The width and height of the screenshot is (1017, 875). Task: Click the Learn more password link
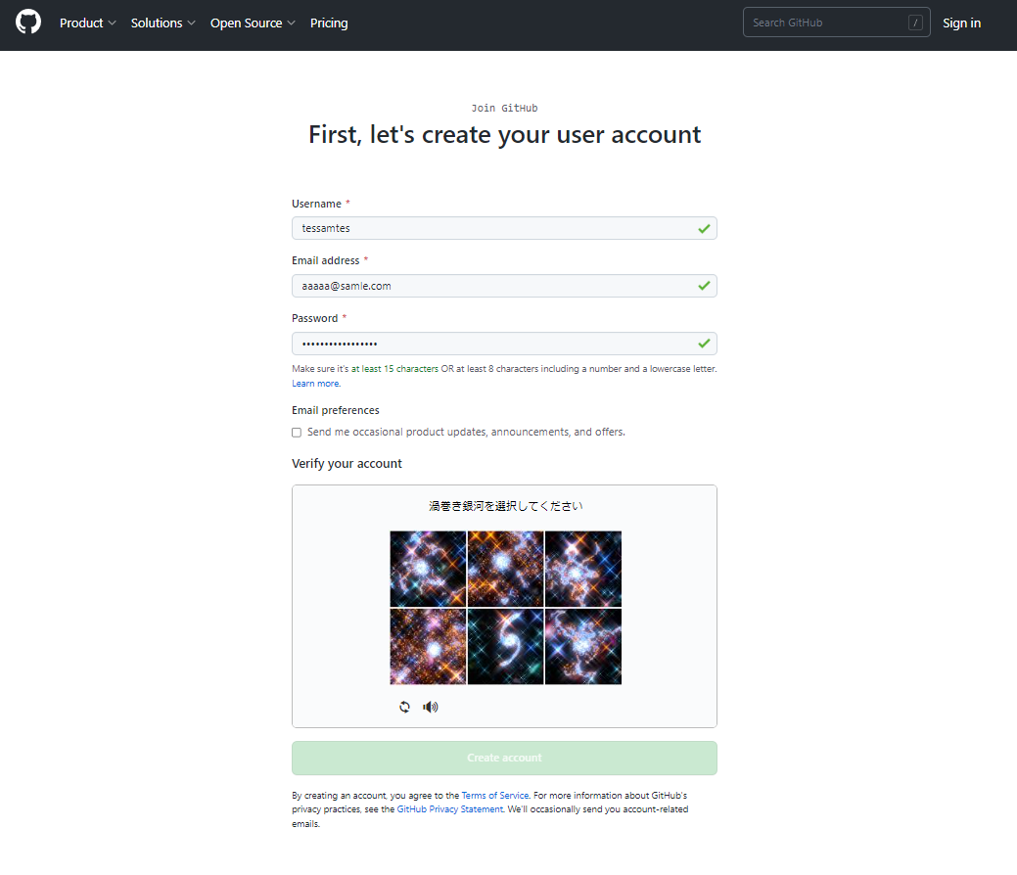(x=315, y=384)
